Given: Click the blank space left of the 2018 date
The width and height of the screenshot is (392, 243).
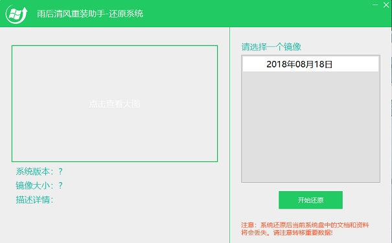Looking at the screenshot, I should tap(254, 64).
